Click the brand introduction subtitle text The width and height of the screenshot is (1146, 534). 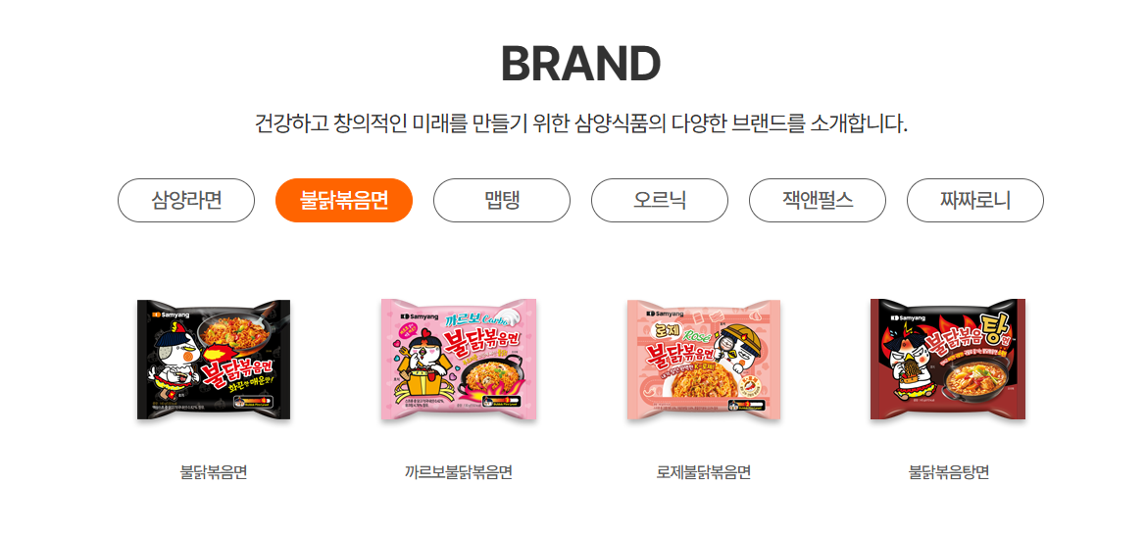581,122
